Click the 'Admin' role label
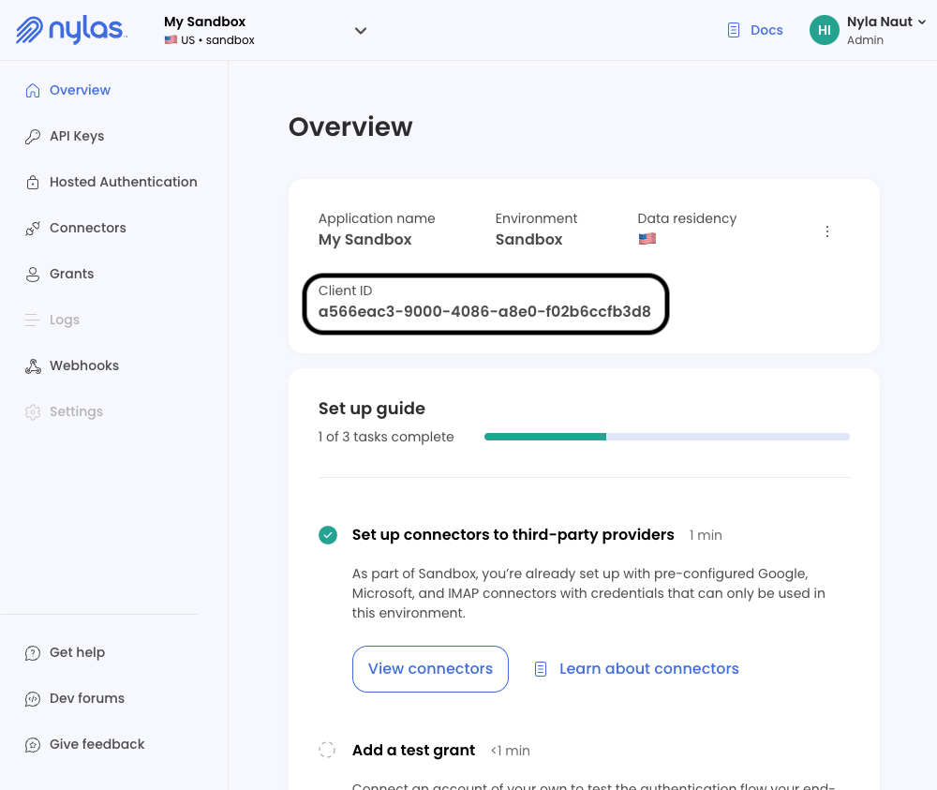Image resolution: width=937 pixels, height=790 pixels. (865, 40)
